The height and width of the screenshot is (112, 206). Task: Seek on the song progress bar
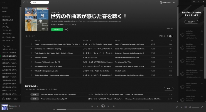pyautogui.click(x=103, y=109)
